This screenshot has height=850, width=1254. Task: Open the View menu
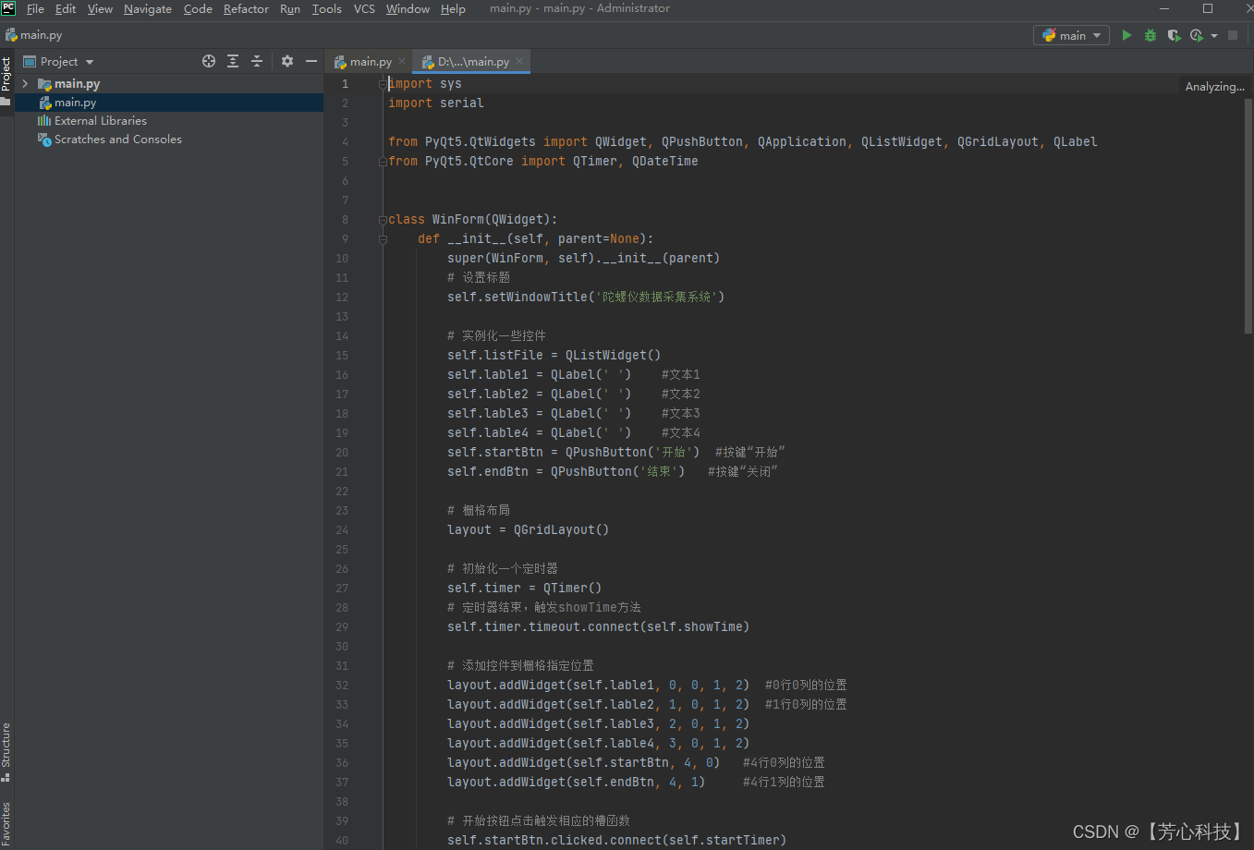(x=100, y=8)
